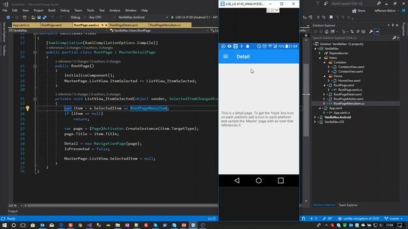The image size is (408, 229).
Task: Click the editor vertical scrollbar thumb
Action: coord(306,100)
